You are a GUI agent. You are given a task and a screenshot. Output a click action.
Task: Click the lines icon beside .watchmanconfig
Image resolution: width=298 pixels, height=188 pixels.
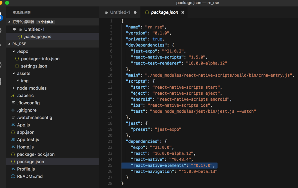13,117
